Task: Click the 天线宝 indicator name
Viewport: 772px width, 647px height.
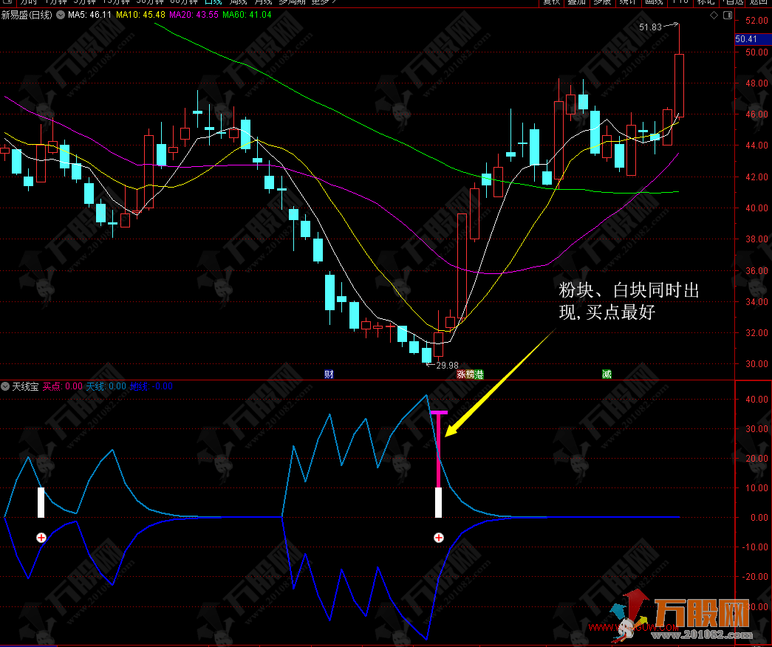Action: coord(25,386)
